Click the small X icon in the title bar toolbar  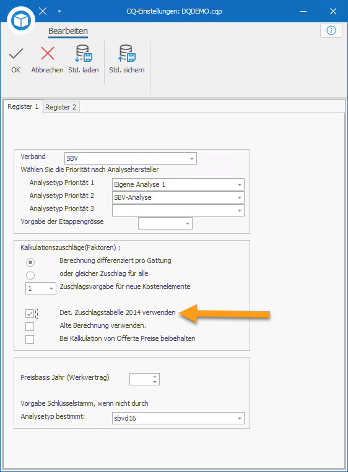[x=43, y=11]
